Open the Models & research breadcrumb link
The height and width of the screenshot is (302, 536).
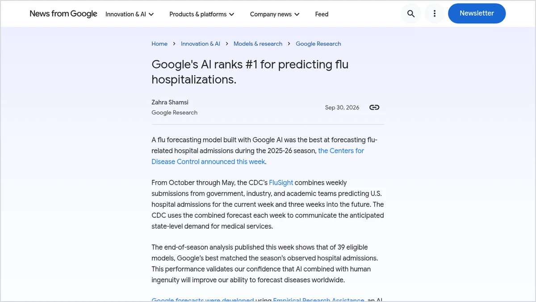[x=258, y=44]
